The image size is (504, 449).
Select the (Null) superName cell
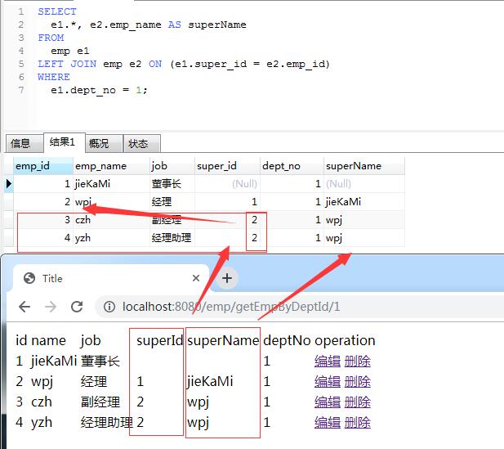point(364,184)
